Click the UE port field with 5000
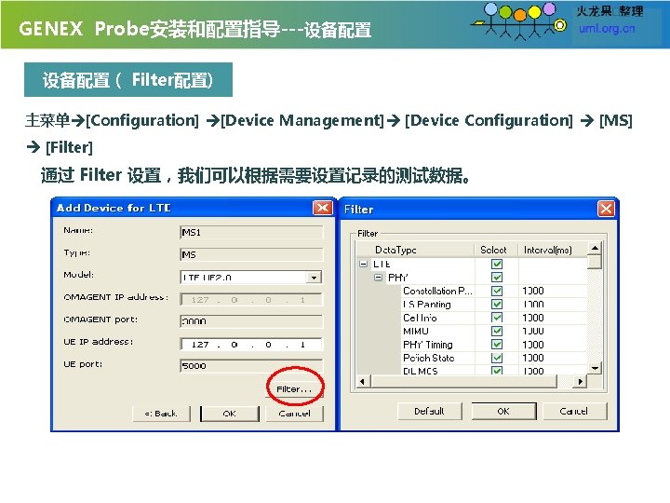670x503 pixels. pos(251,366)
